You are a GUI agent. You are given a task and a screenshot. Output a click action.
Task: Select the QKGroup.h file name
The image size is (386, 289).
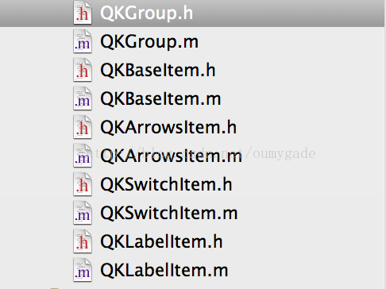coord(147,13)
